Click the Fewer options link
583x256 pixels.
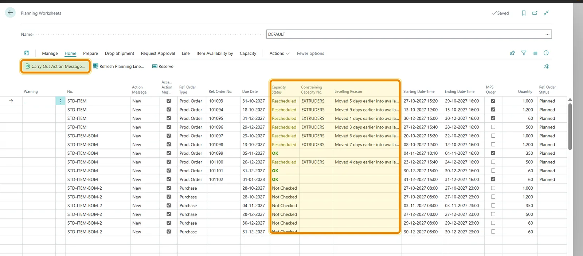[310, 54]
